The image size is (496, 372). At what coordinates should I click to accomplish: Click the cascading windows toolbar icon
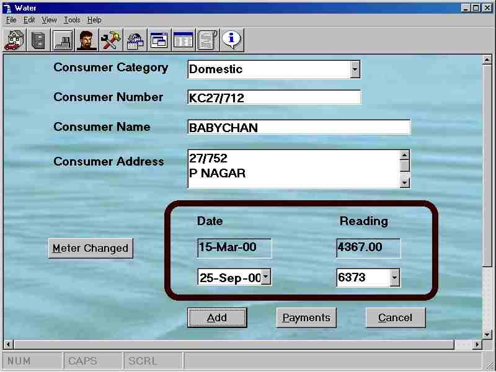tap(159, 40)
